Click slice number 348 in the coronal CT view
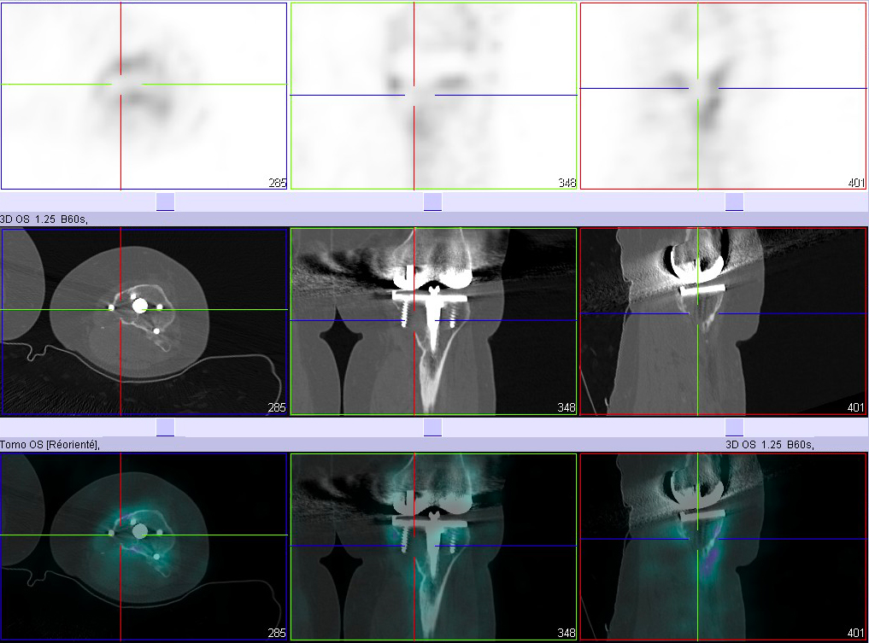This screenshot has width=869, height=643. coord(567,407)
